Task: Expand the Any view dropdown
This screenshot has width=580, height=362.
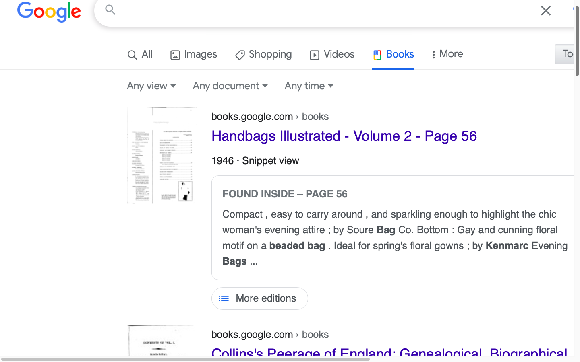Action: tap(151, 86)
